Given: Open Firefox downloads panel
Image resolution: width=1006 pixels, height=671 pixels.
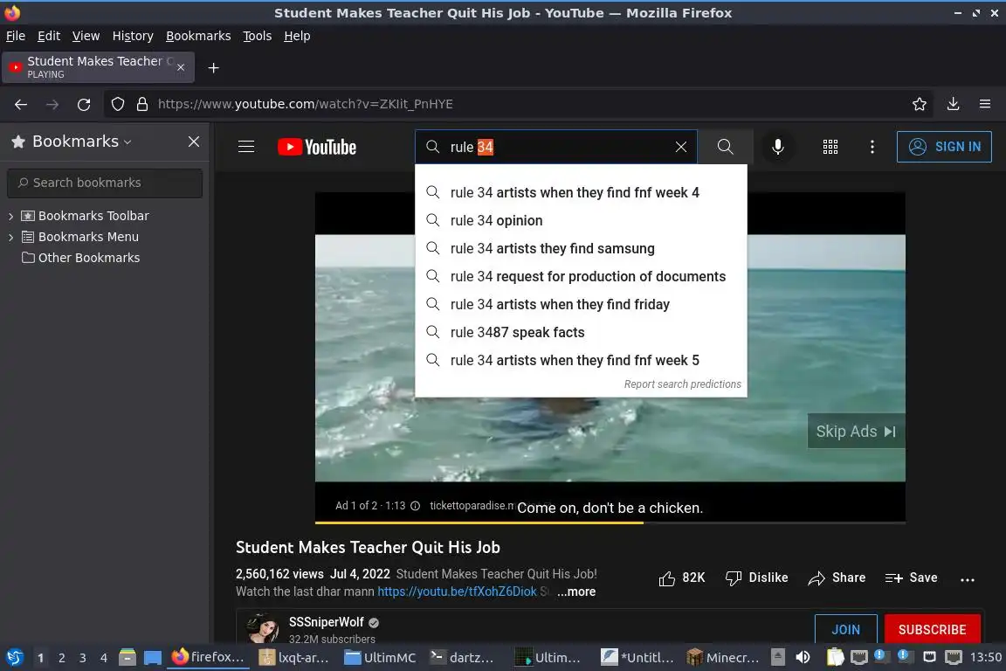Looking at the screenshot, I should point(954,104).
